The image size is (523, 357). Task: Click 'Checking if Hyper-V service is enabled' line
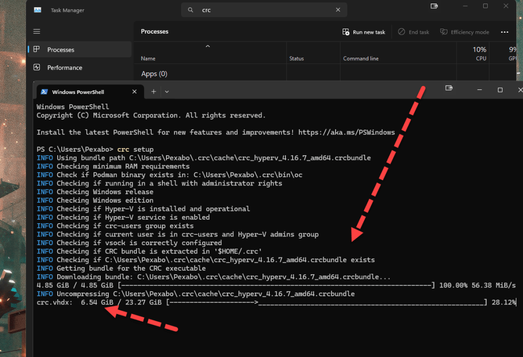point(133,218)
